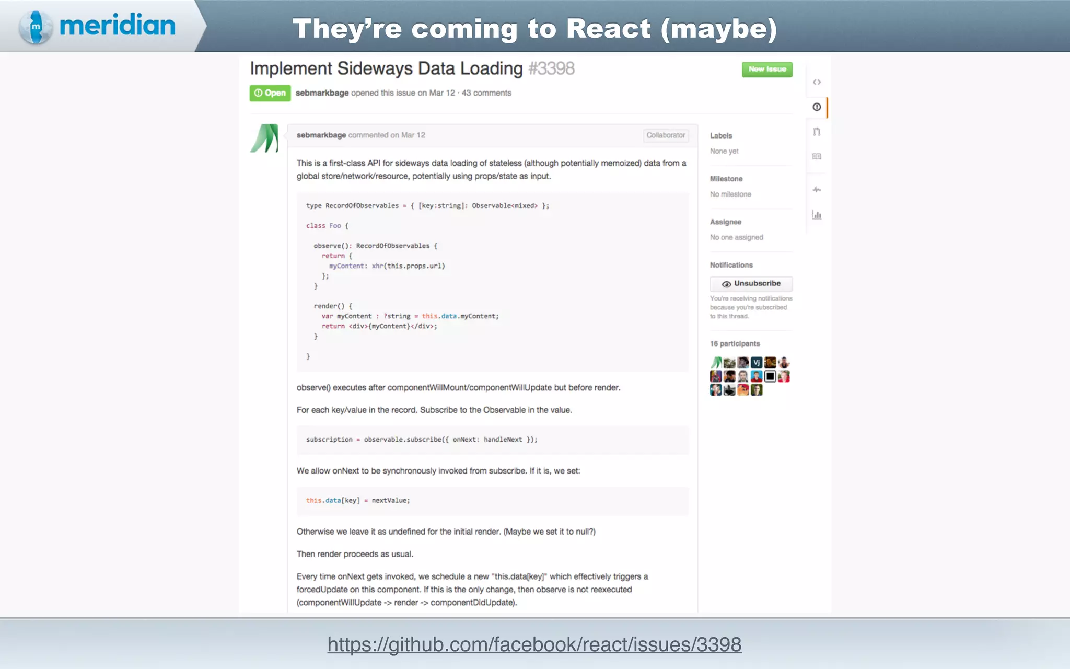Click the Collaborator badge
1070x669 pixels.
[x=666, y=135]
